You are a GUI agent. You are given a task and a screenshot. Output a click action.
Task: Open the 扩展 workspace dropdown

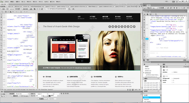167,2
